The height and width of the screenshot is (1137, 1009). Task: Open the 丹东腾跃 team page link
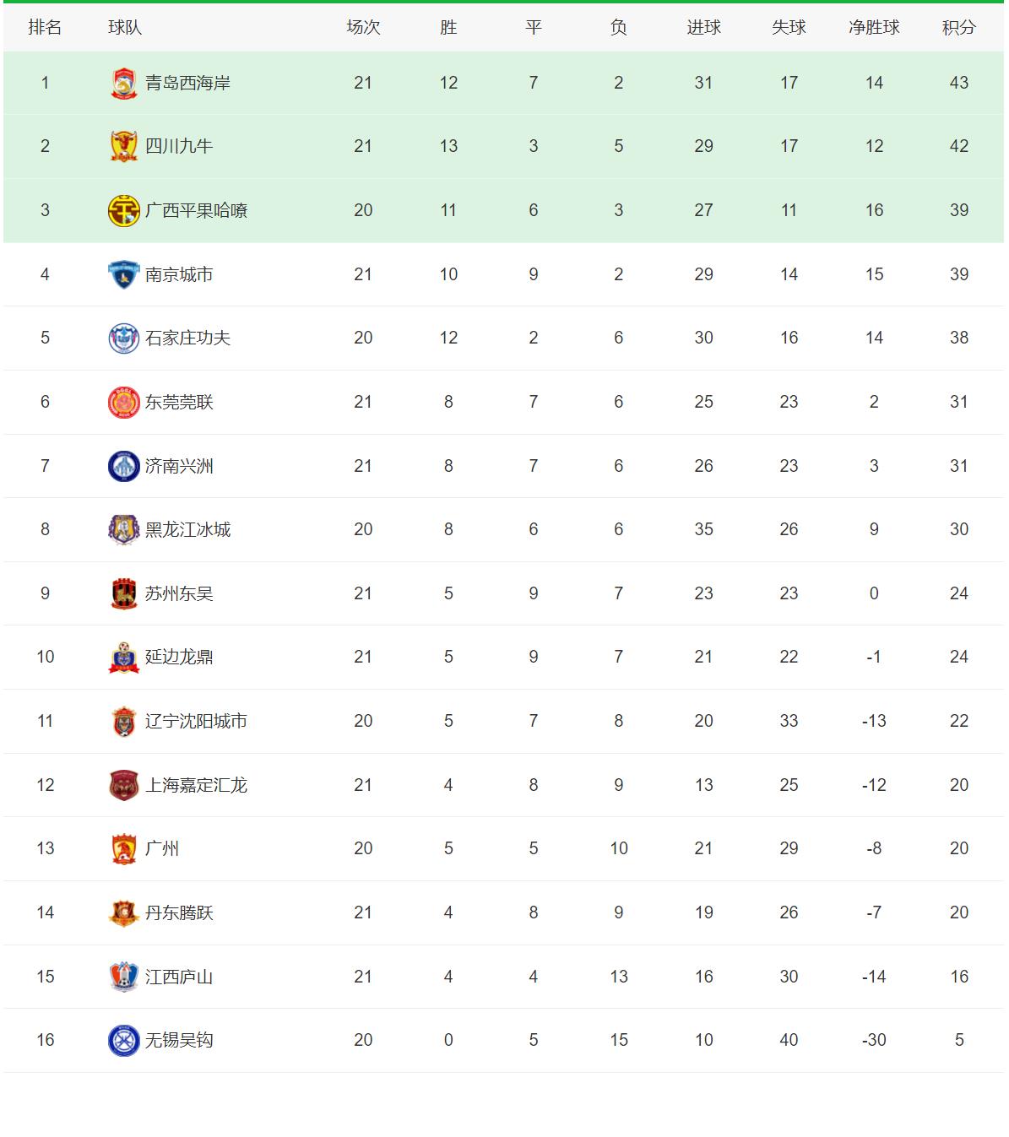tap(179, 912)
